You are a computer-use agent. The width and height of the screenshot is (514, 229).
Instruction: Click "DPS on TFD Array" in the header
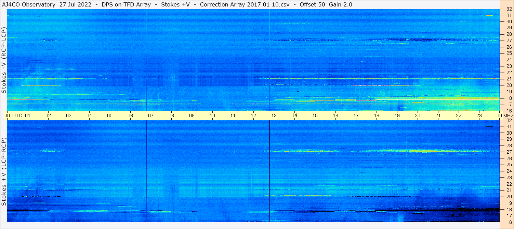point(126,4)
